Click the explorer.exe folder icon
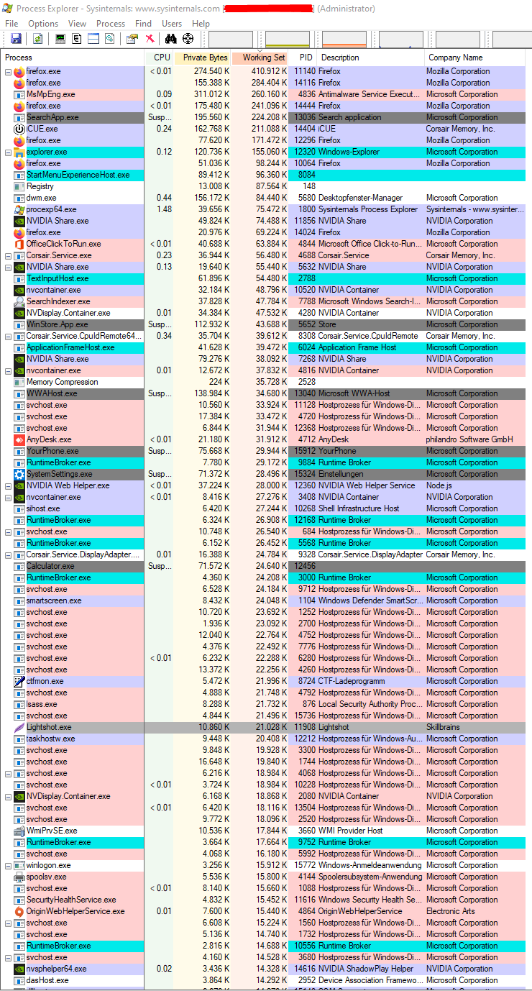Screen dimensions: 532x991 (x=19, y=152)
